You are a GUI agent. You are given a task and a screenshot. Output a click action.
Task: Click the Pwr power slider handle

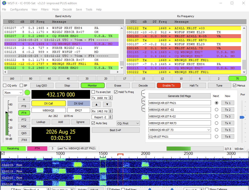(242, 117)
